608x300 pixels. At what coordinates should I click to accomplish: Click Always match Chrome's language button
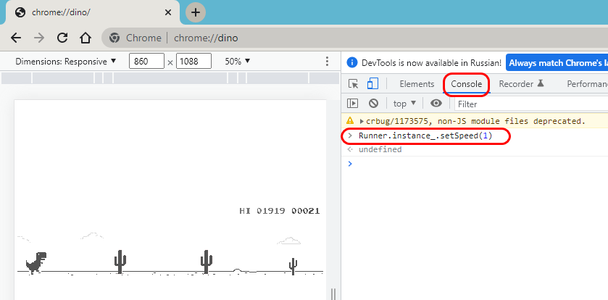click(557, 63)
